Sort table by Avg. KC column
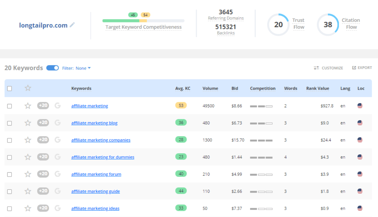Image resolution: width=378 pixels, height=217 pixels. (x=183, y=88)
